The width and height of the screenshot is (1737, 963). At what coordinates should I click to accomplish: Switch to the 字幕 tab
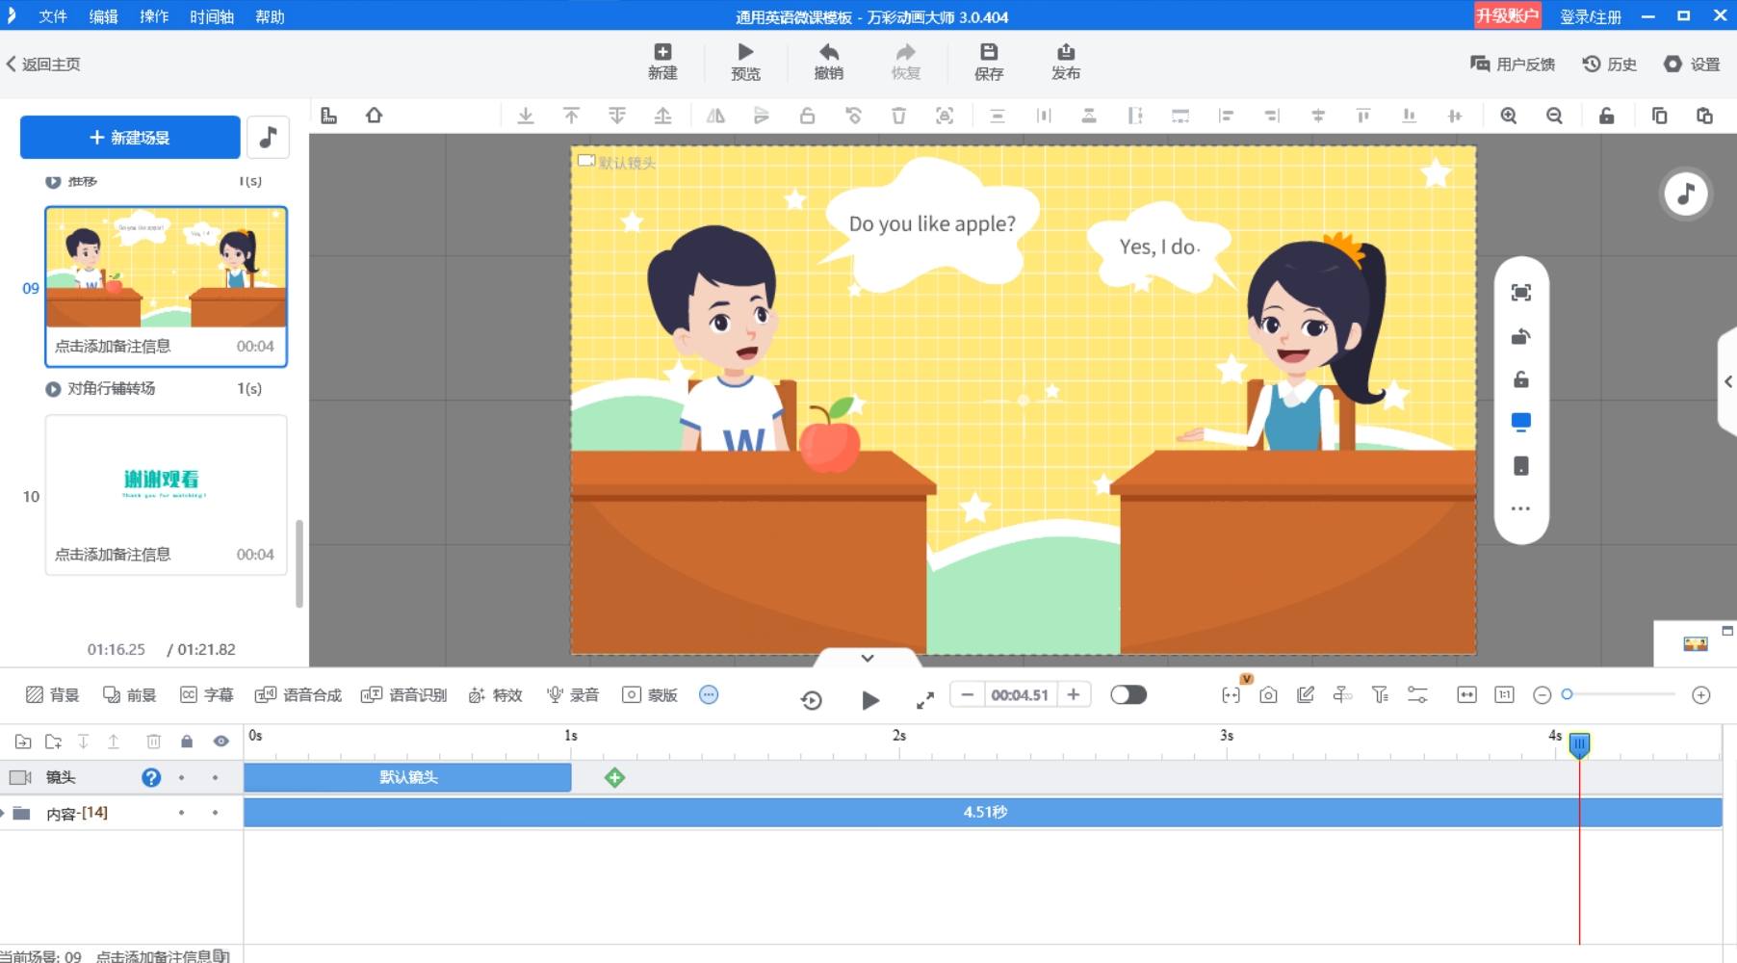point(207,695)
